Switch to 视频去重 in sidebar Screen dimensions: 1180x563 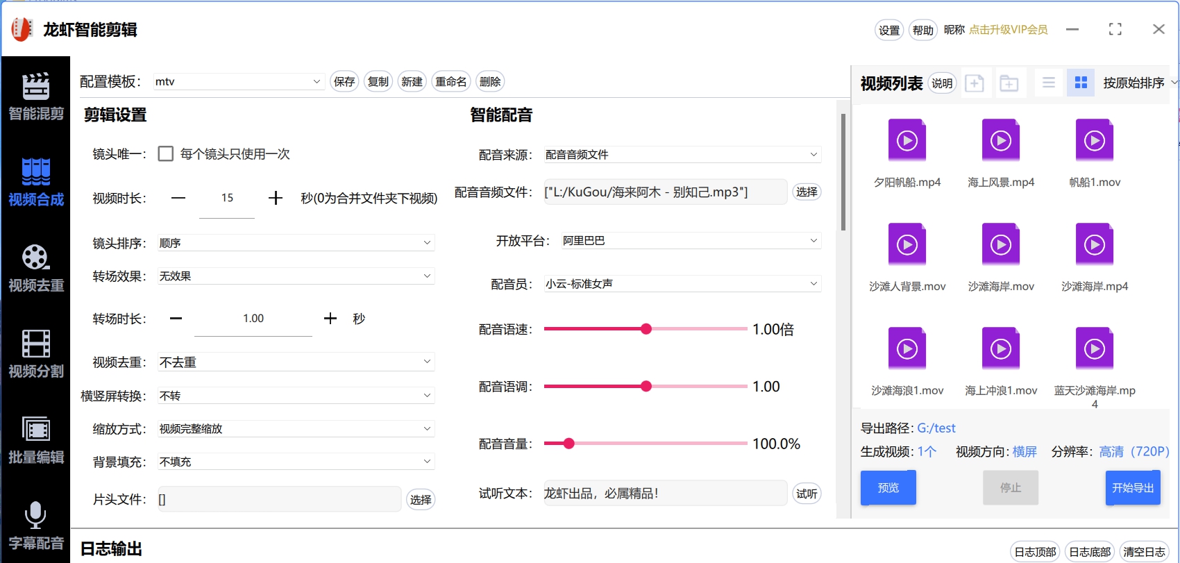(x=35, y=268)
